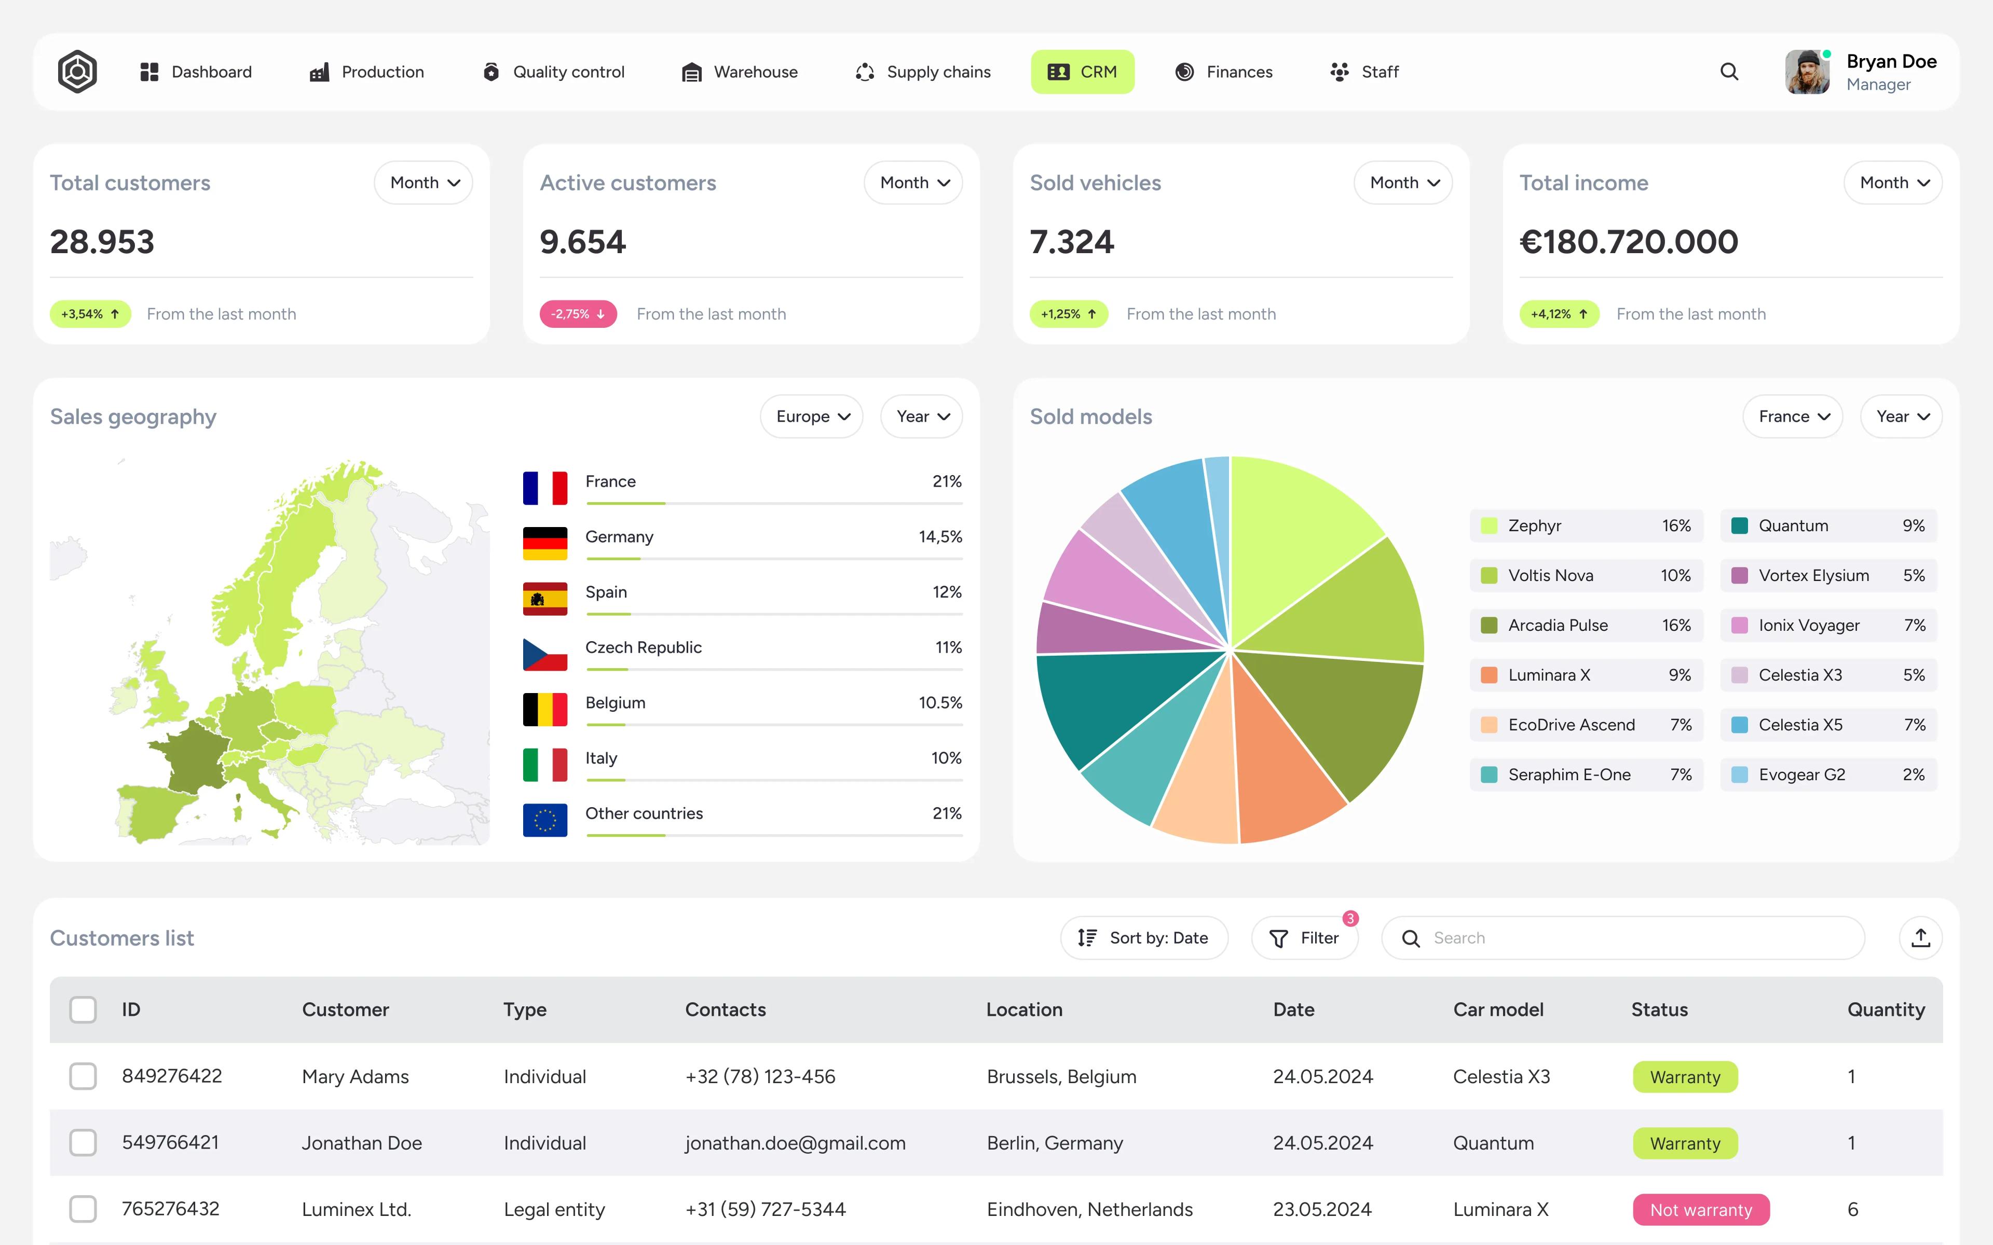Open the search magnifier icon

[1729, 72]
